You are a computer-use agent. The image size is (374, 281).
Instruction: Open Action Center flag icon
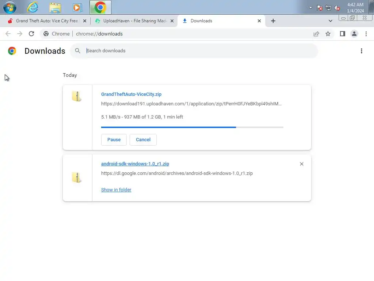point(319,8)
